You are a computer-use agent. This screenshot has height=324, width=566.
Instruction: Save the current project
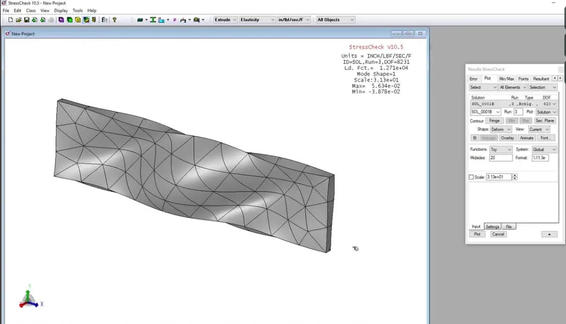26,20
